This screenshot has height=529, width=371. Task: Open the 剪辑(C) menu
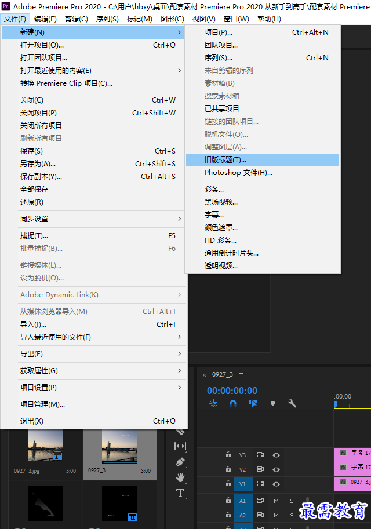click(77, 19)
